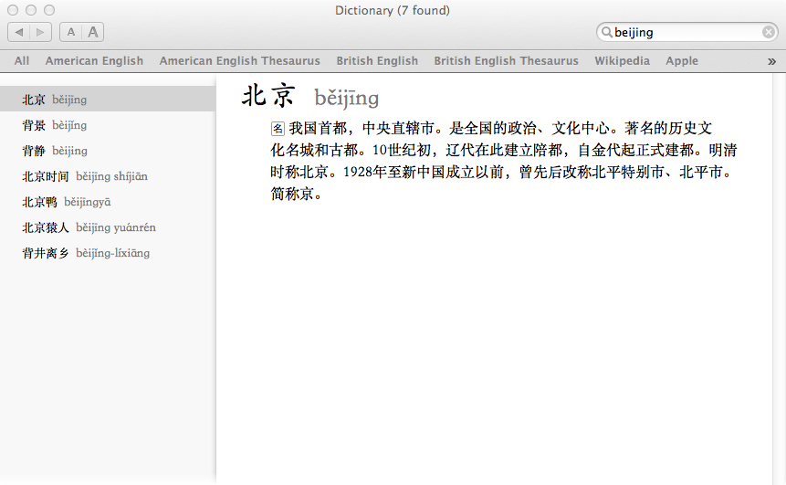Image resolution: width=786 pixels, height=485 pixels.
Task: Open the British English Thesaurus tab
Action: [507, 60]
